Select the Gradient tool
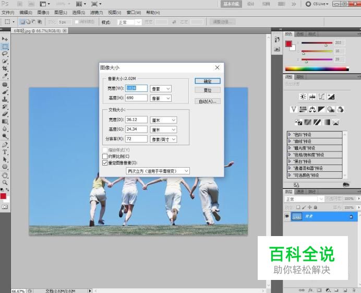 [5, 121]
